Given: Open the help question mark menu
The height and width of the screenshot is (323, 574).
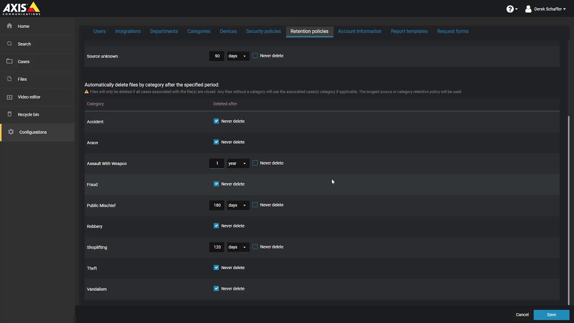Looking at the screenshot, I should 512,9.
